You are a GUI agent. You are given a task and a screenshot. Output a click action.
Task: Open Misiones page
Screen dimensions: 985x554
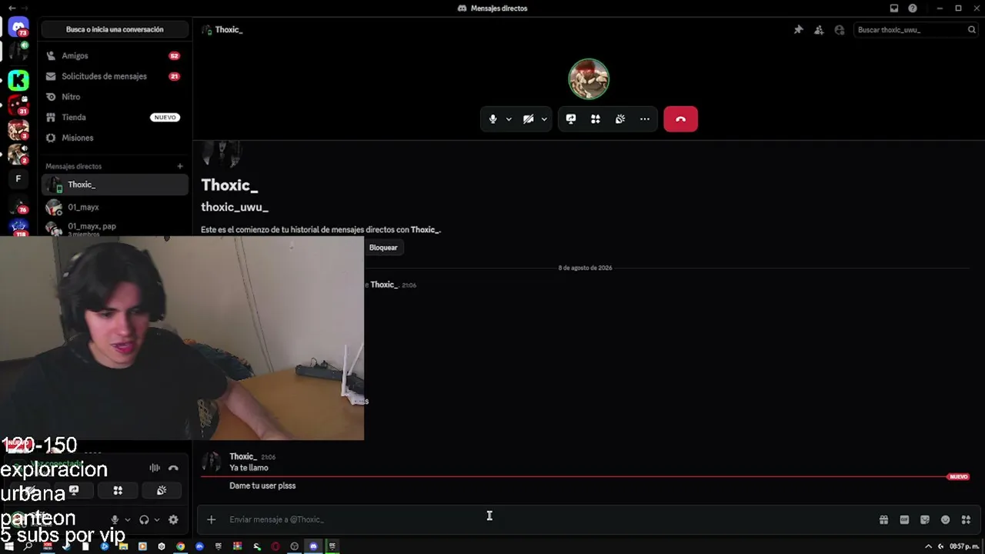pos(115,138)
